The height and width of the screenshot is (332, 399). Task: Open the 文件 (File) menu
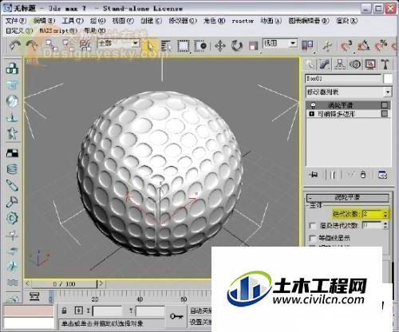16,21
